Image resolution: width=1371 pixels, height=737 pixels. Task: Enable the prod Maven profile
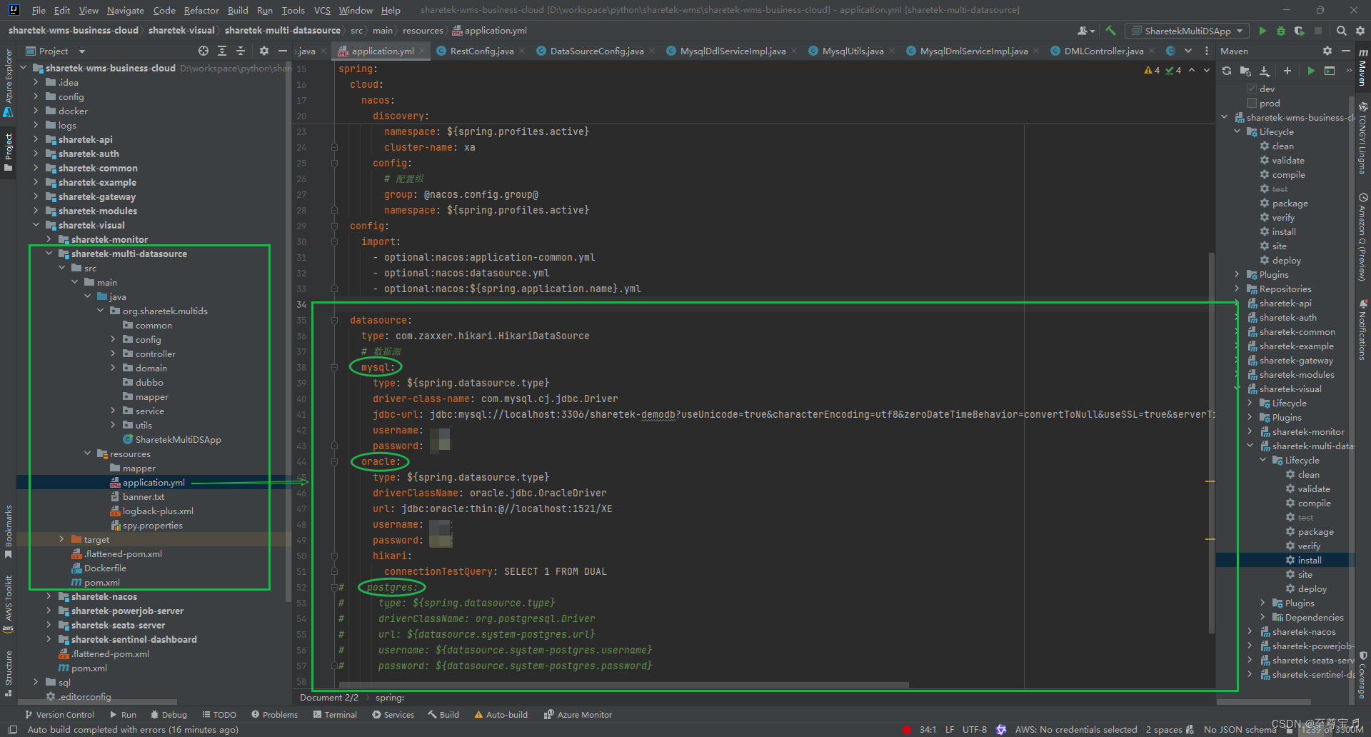pos(1252,103)
